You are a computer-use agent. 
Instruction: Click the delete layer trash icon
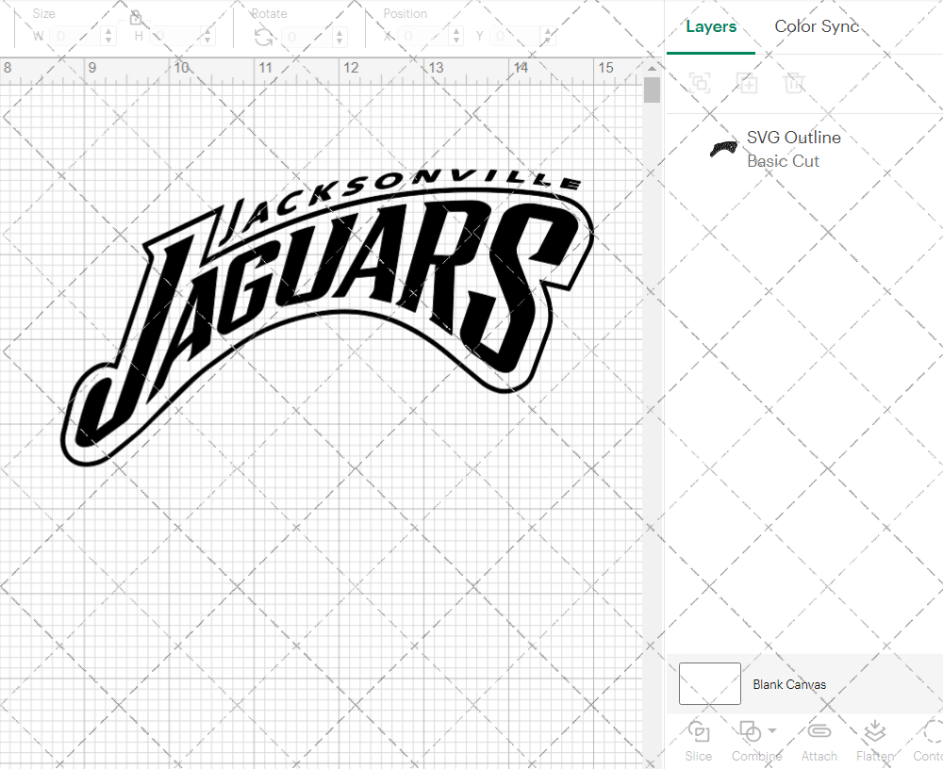[795, 83]
